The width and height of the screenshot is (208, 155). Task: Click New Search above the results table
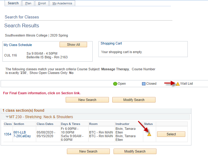click(87, 100)
